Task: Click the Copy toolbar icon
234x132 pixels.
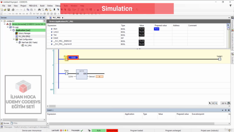Action: (28, 10)
